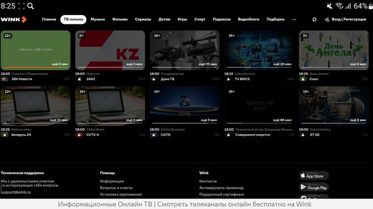Click the CCTV-4 channel logo icon

pyautogui.click(x=79, y=135)
